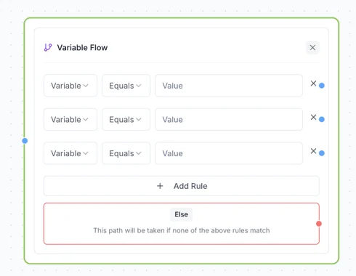This screenshot has height=276, width=356.
Task: Select the Else fallback path box
Action: click(x=182, y=224)
